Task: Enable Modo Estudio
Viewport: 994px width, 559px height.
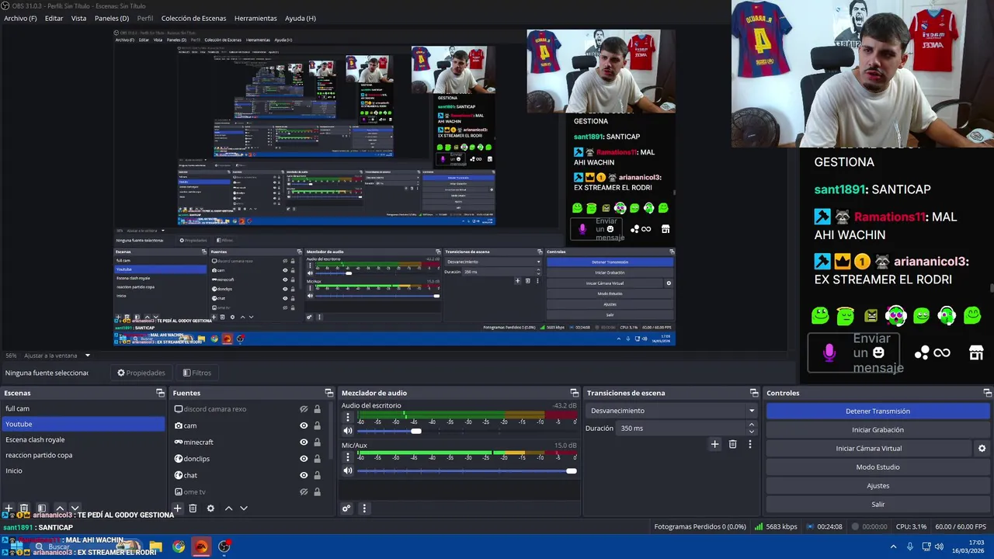Action: click(x=878, y=467)
